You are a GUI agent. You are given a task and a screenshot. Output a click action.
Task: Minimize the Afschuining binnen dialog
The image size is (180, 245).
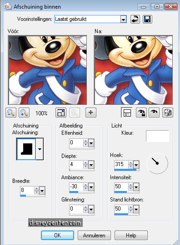[x=144, y=7]
